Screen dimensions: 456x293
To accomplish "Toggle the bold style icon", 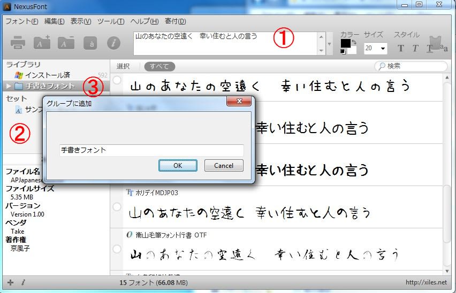I will click(x=400, y=48).
